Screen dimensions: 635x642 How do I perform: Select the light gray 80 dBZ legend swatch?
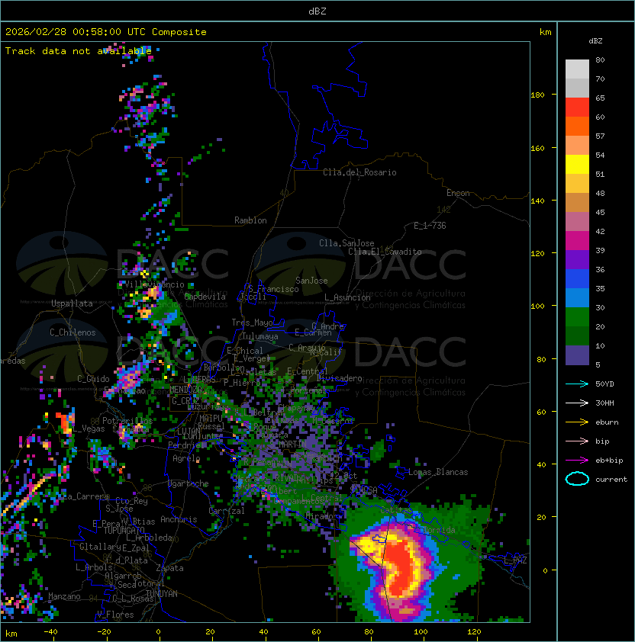click(577, 69)
